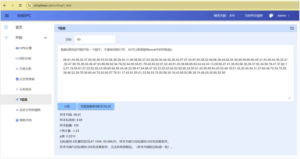Click the paper plane icon beside 开始
Screen dimensions: 300x159
[x=6, y=38]
